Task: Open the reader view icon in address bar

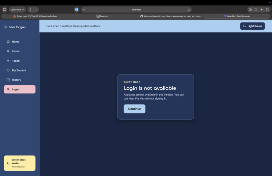Action: coord(84,9)
